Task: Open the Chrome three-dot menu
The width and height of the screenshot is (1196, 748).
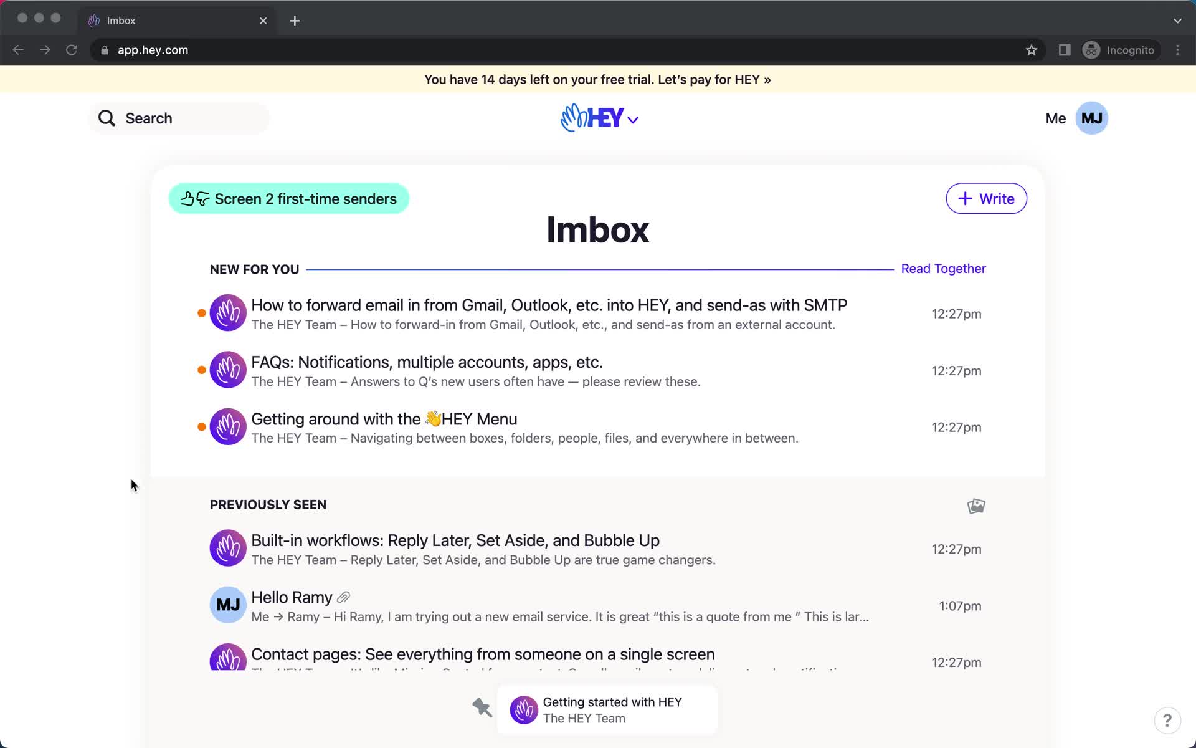Action: (1177, 50)
